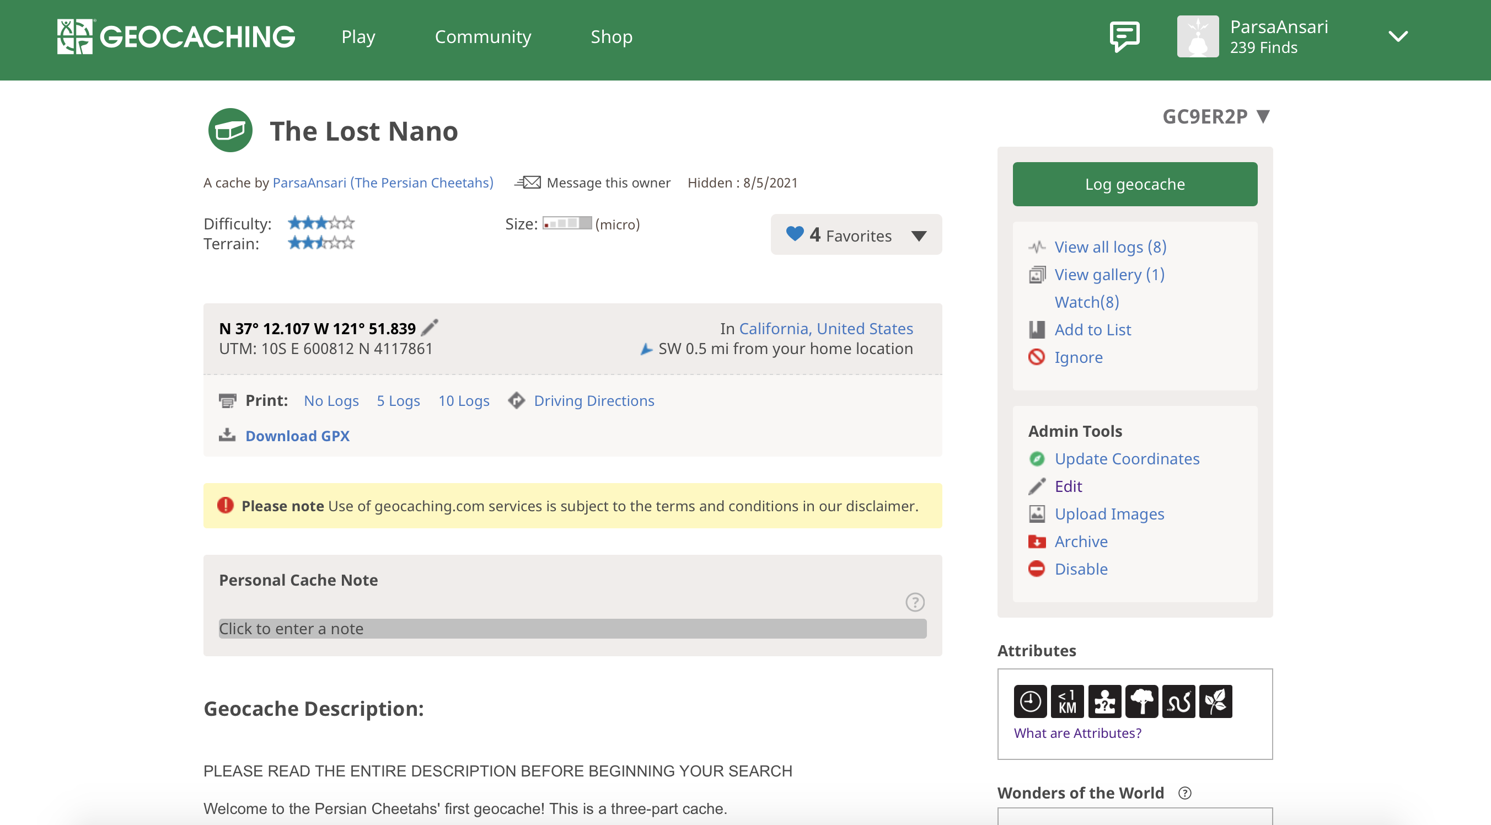Viewport: 1491px width, 825px height.
Task: Open the Play menu
Action: (x=358, y=36)
